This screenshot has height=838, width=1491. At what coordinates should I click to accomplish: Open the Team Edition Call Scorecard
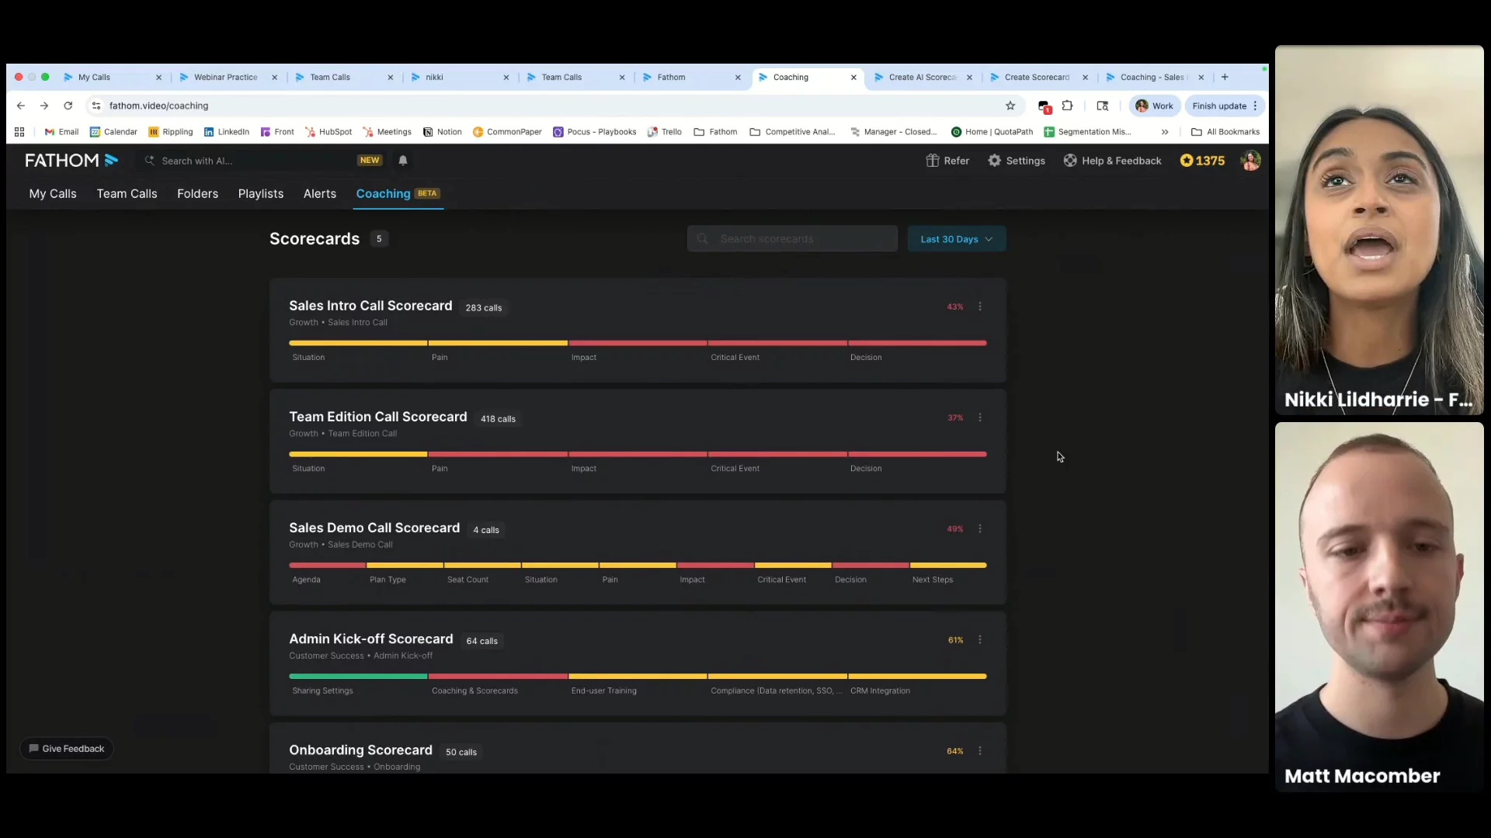[x=378, y=417]
